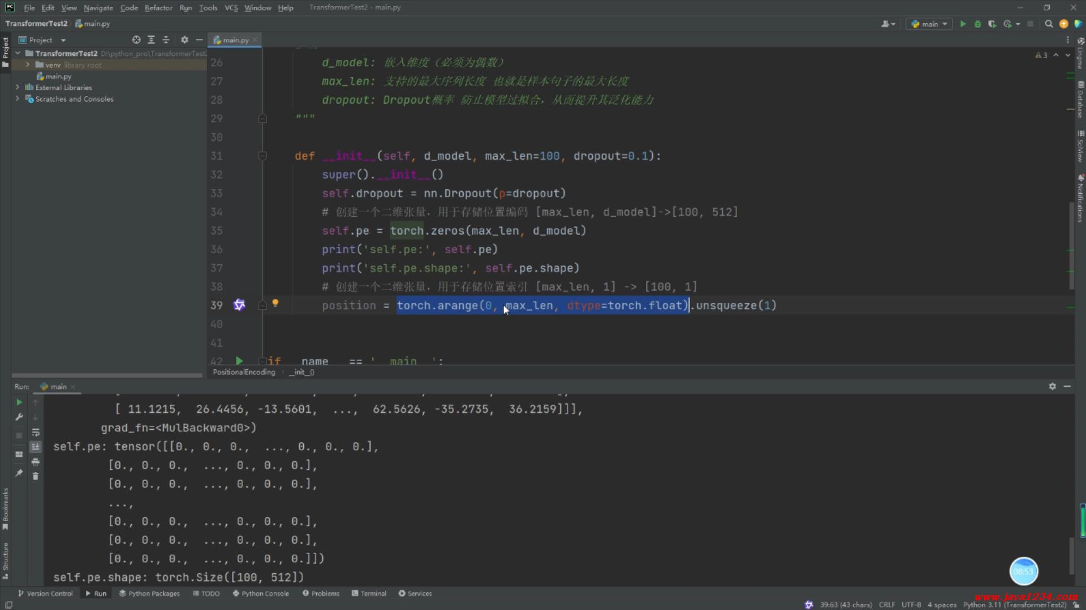Expand External Libraries node
Image resolution: width=1086 pixels, height=610 pixels.
click(x=18, y=88)
